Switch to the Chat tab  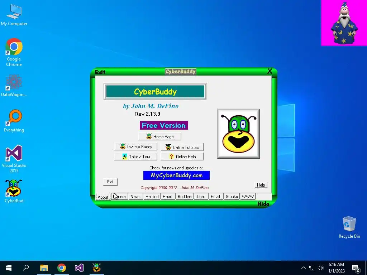click(x=201, y=197)
